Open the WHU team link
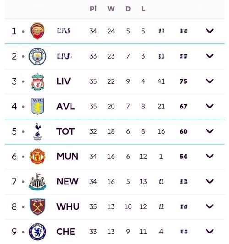Image resolution: width=229 pixels, height=244 pixels. (68, 206)
